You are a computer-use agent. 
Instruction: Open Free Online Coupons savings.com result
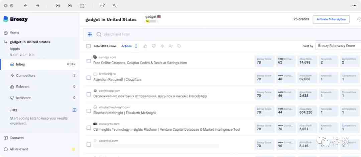(140, 63)
